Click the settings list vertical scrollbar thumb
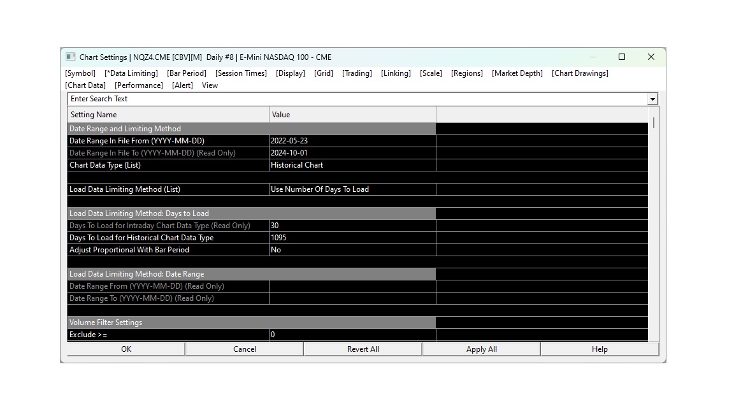This screenshot has width=734, height=413. (x=654, y=122)
